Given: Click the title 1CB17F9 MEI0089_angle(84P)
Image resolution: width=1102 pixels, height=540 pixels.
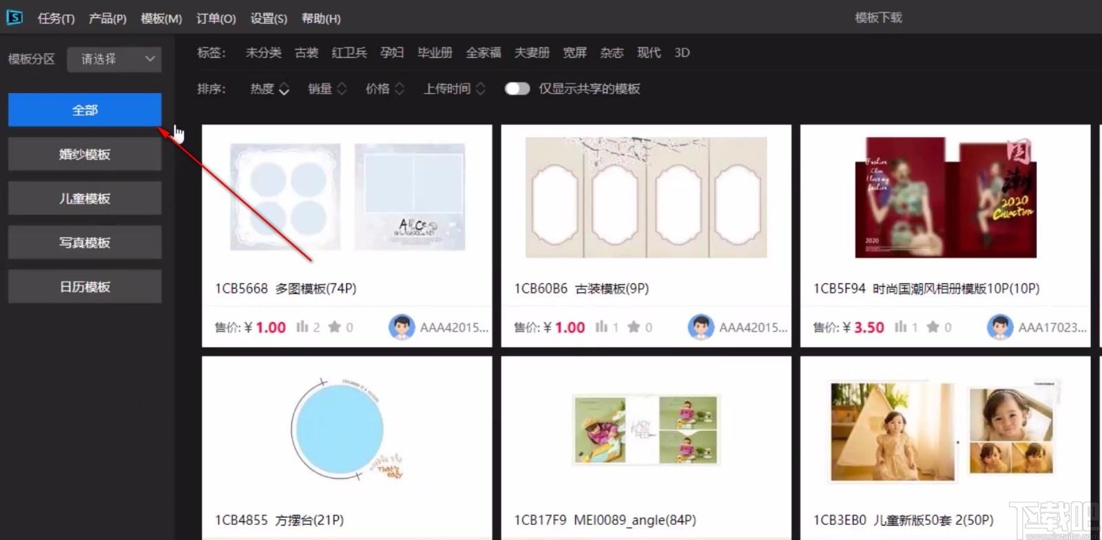Looking at the screenshot, I should (x=605, y=520).
